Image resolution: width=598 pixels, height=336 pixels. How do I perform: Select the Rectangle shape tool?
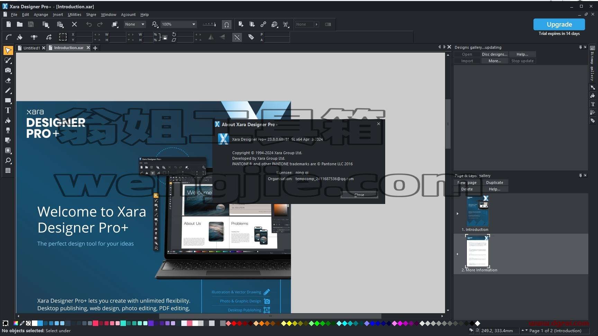(x=8, y=101)
